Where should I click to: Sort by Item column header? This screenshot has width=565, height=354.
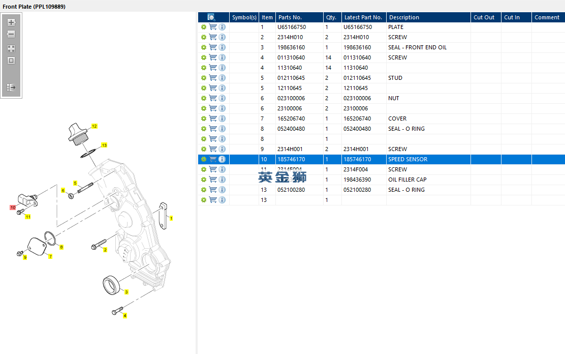coord(267,17)
